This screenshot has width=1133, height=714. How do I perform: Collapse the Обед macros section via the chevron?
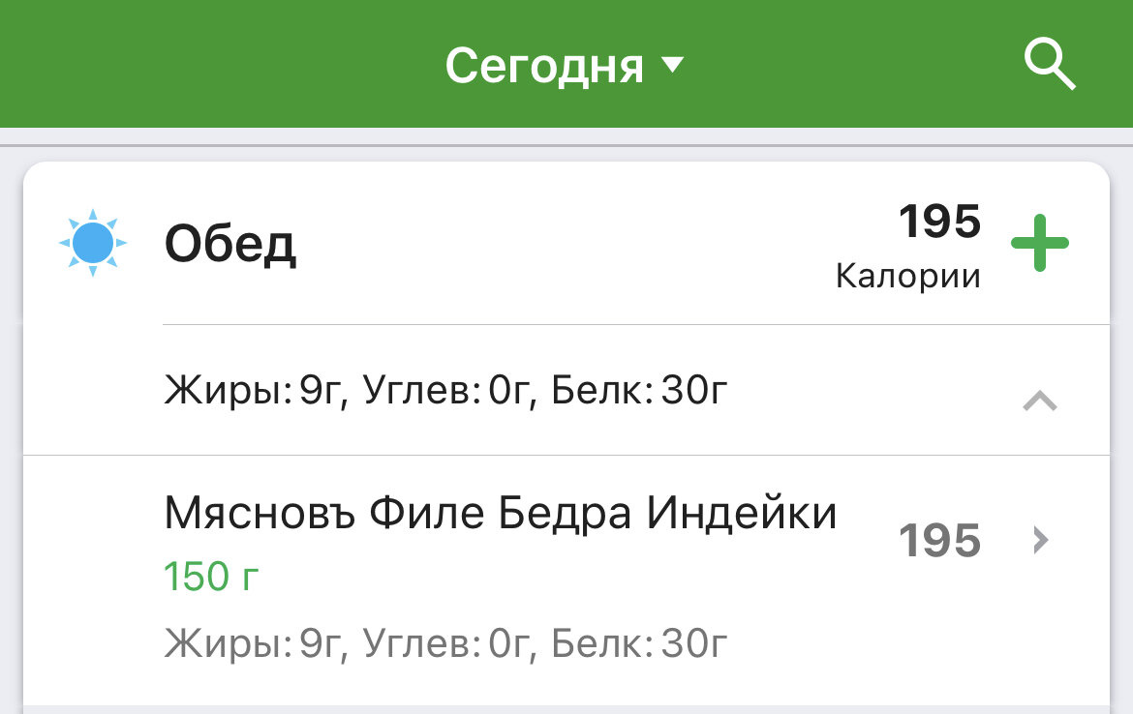[1039, 401]
